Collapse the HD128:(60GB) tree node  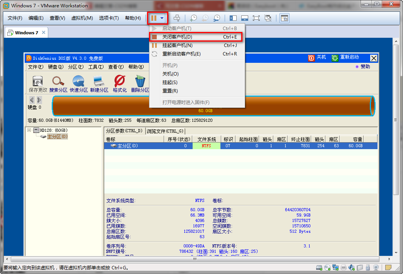point(29,130)
